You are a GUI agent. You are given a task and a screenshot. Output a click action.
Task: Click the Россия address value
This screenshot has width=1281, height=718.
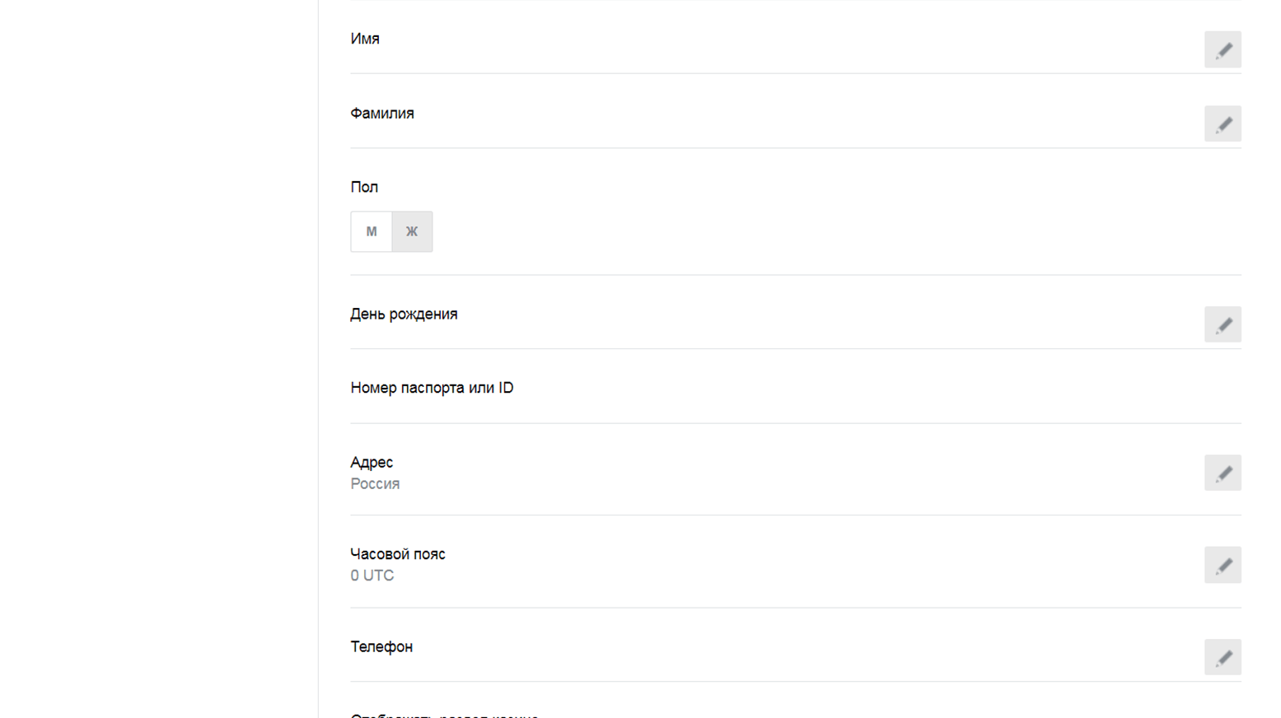pyautogui.click(x=375, y=484)
